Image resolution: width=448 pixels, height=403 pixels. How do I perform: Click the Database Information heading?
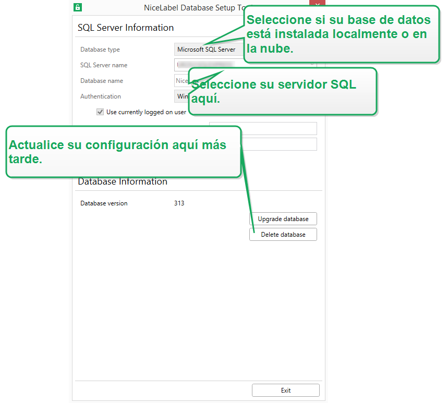click(x=123, y=181)
